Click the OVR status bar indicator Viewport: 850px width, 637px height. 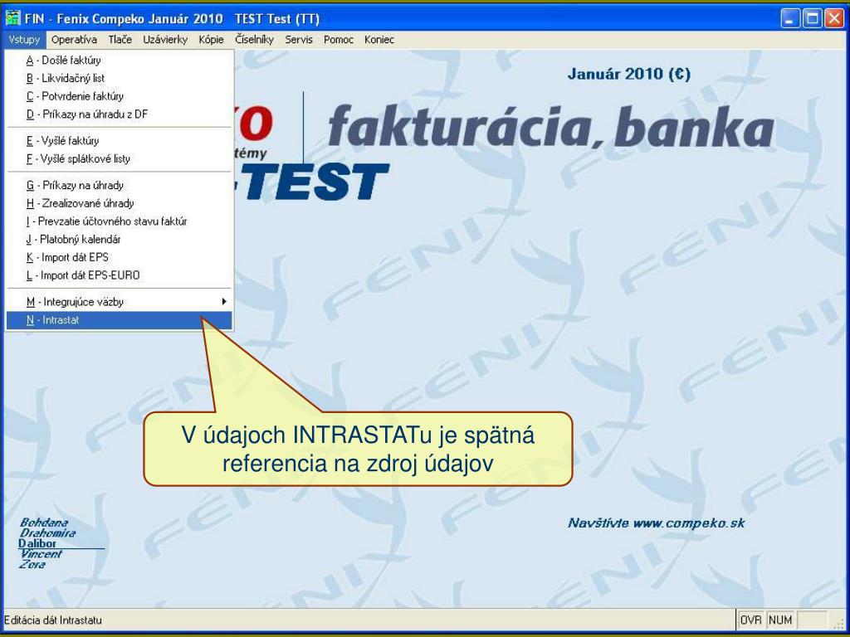pos(750,620)
